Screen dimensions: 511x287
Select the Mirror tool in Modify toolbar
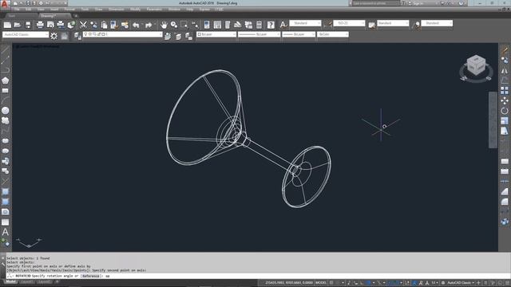[504, 71]
